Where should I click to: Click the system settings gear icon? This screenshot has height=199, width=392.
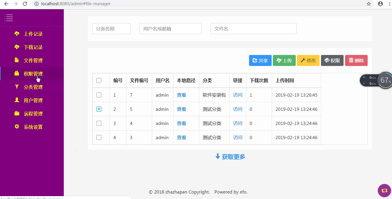(17, 127)
